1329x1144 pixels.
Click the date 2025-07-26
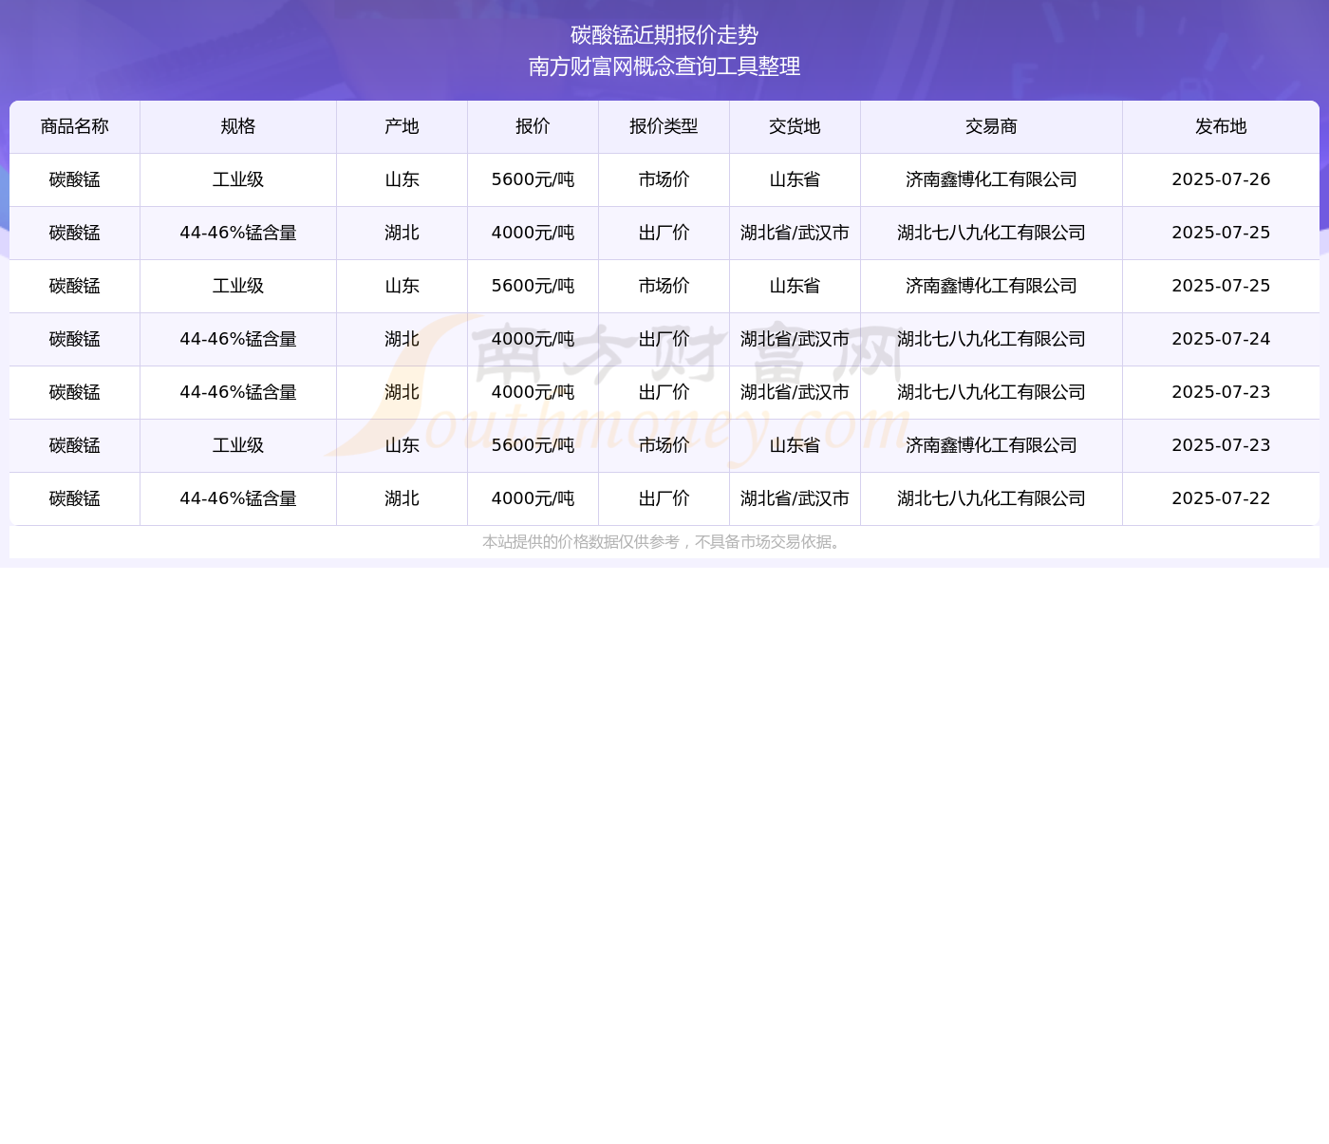click(x=1222, y=179)
